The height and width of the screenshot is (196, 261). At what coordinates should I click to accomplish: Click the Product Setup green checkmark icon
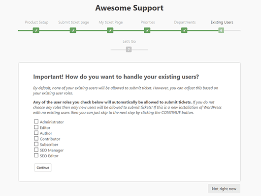click(x=36, y=30)
